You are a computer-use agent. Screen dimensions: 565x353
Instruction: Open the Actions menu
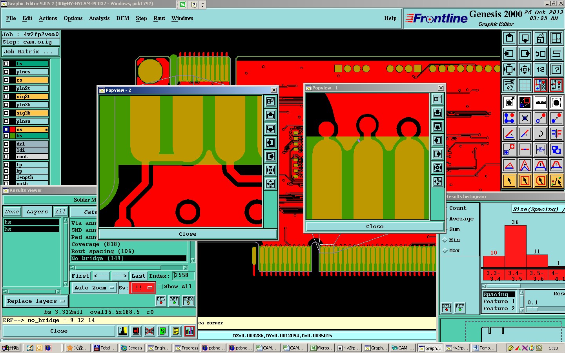[x=48, y=18]
